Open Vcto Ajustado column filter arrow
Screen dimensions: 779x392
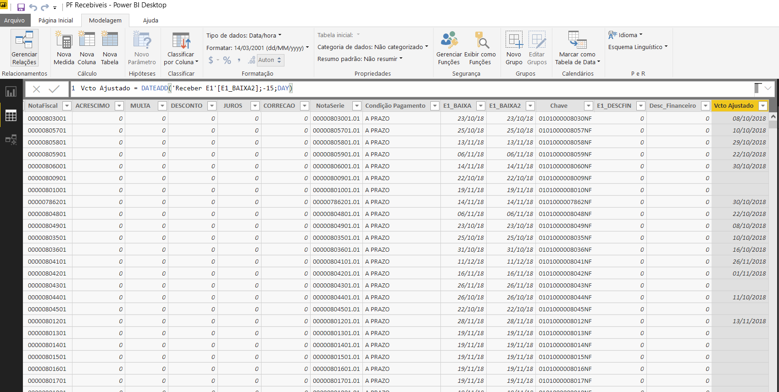[x=763, y=106]
